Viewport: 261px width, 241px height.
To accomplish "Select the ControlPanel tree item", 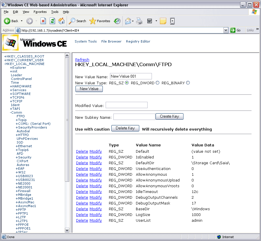I will [21, 79].
